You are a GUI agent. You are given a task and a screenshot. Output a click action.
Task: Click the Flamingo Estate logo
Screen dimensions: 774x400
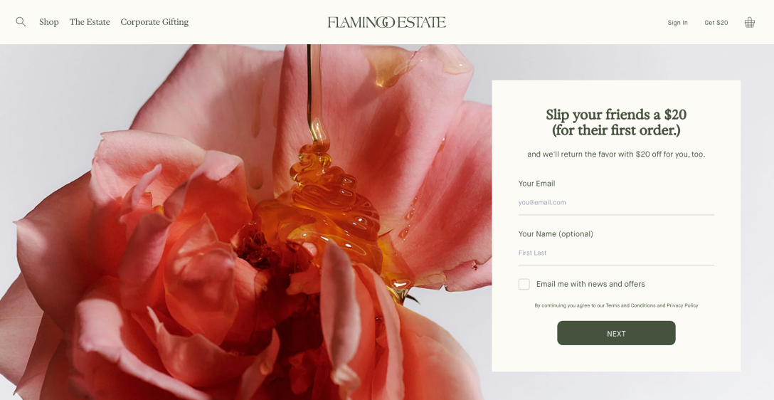[x=386, y=22]
